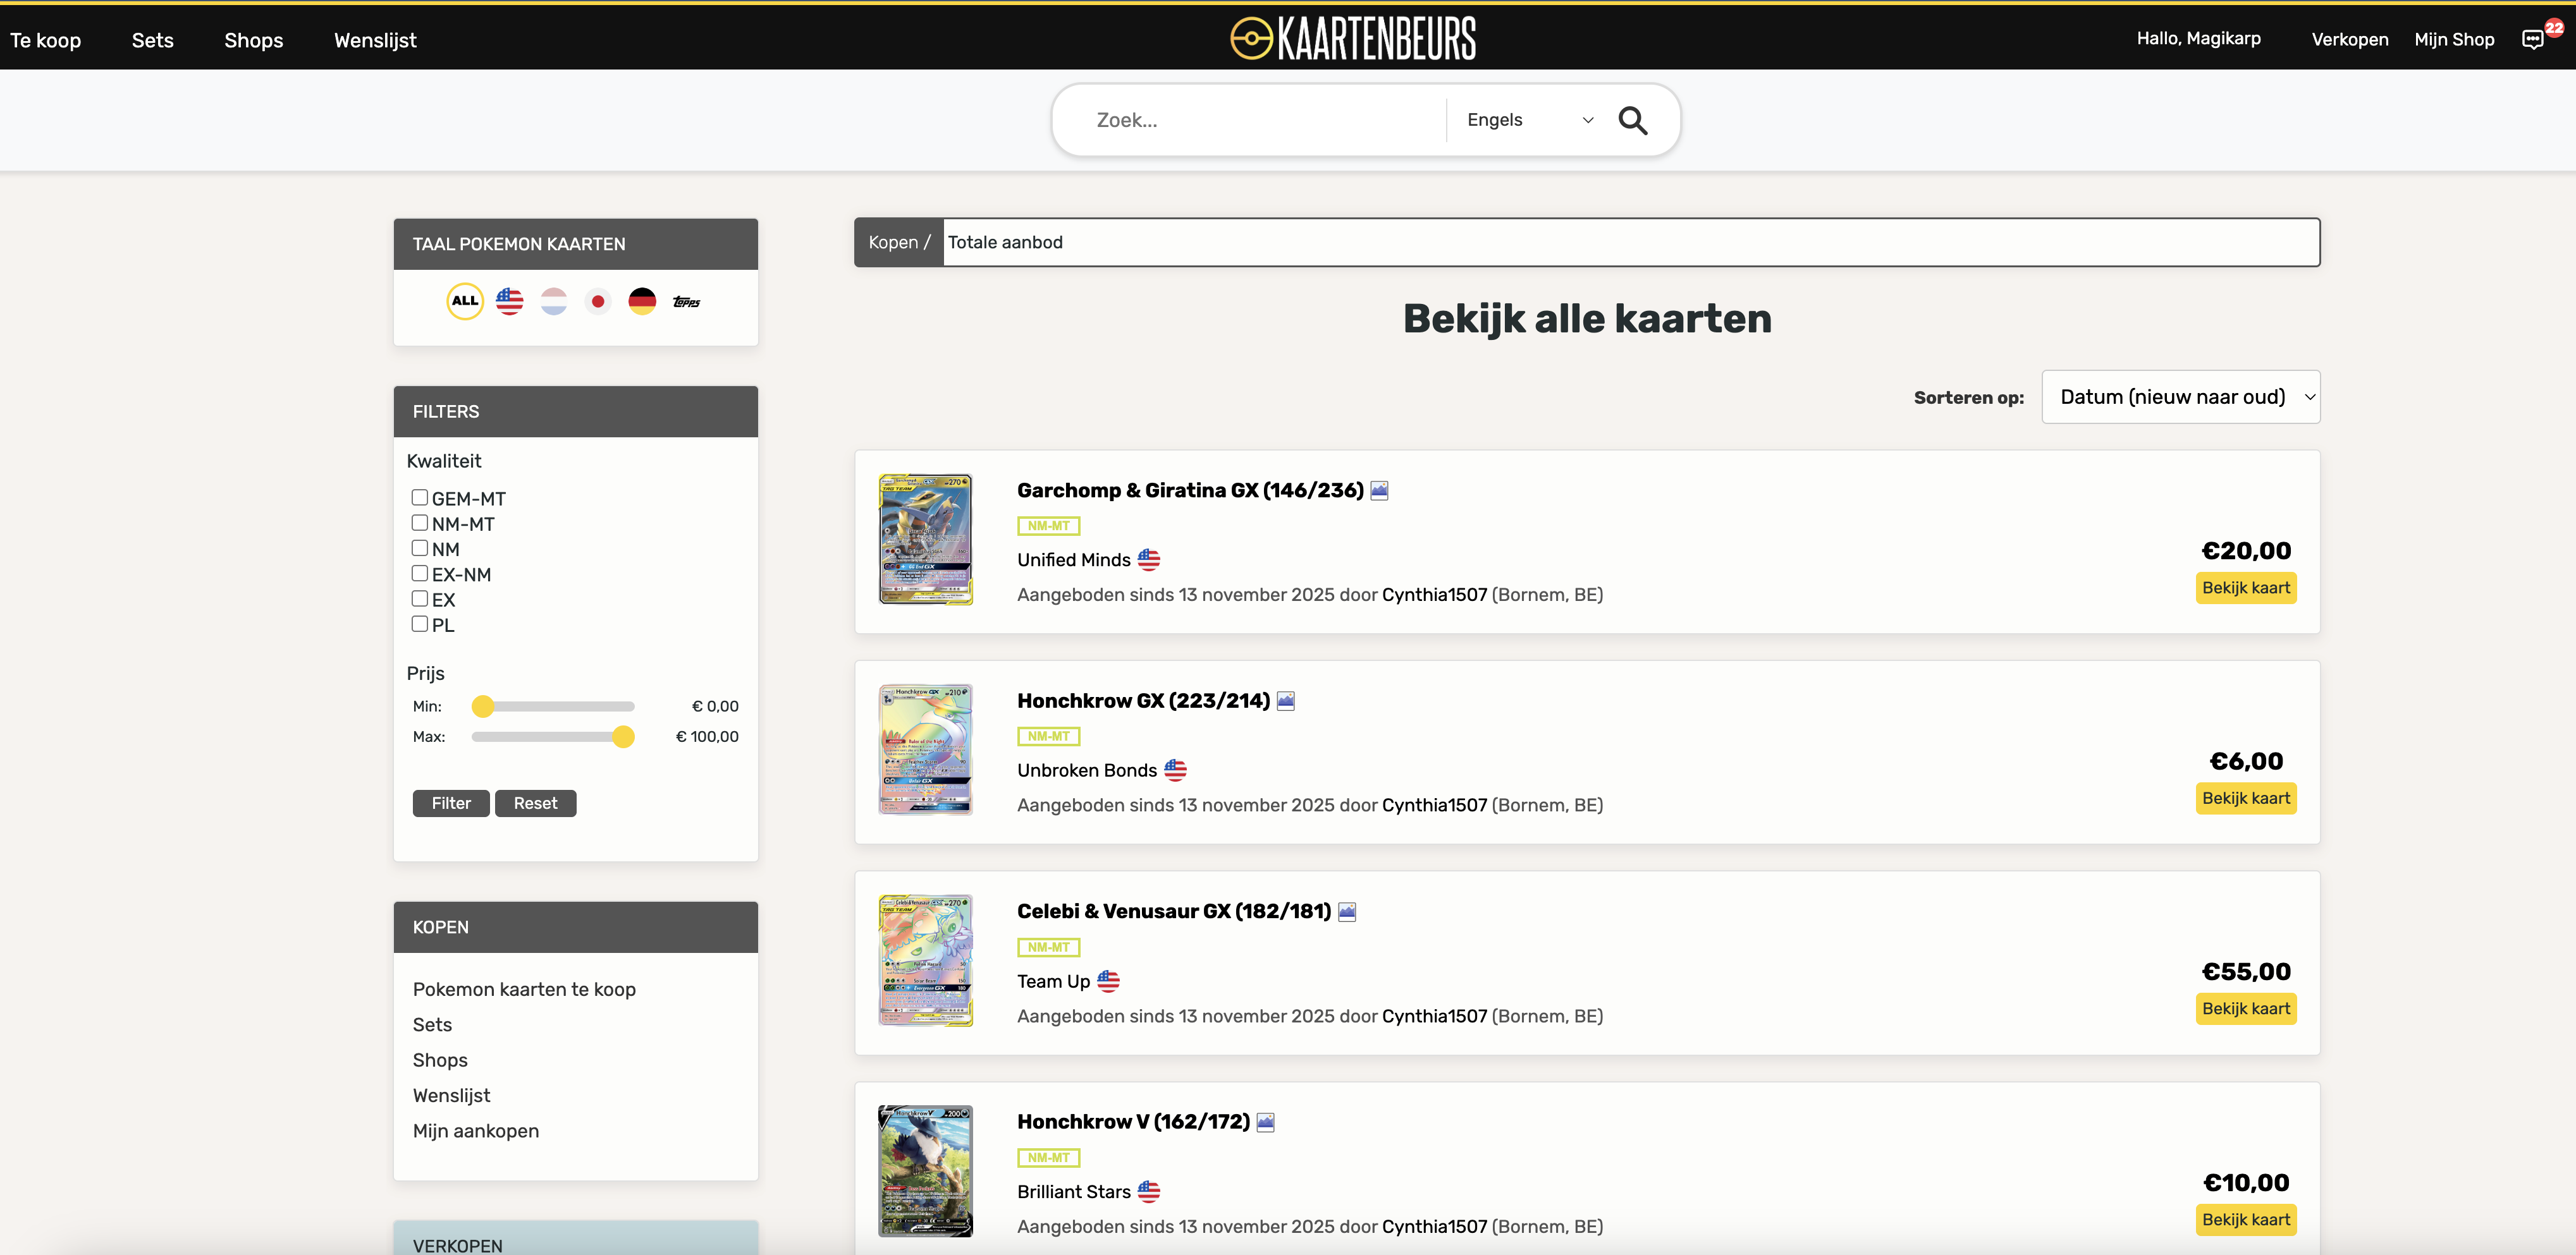Check the NM quality filter
The image size is (2576, 1255).
tap(419, 548)
